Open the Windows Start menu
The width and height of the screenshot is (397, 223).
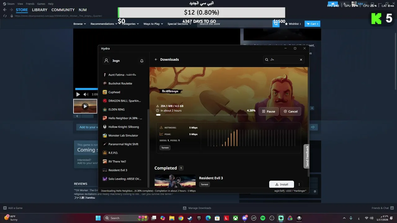click(98, 218)
